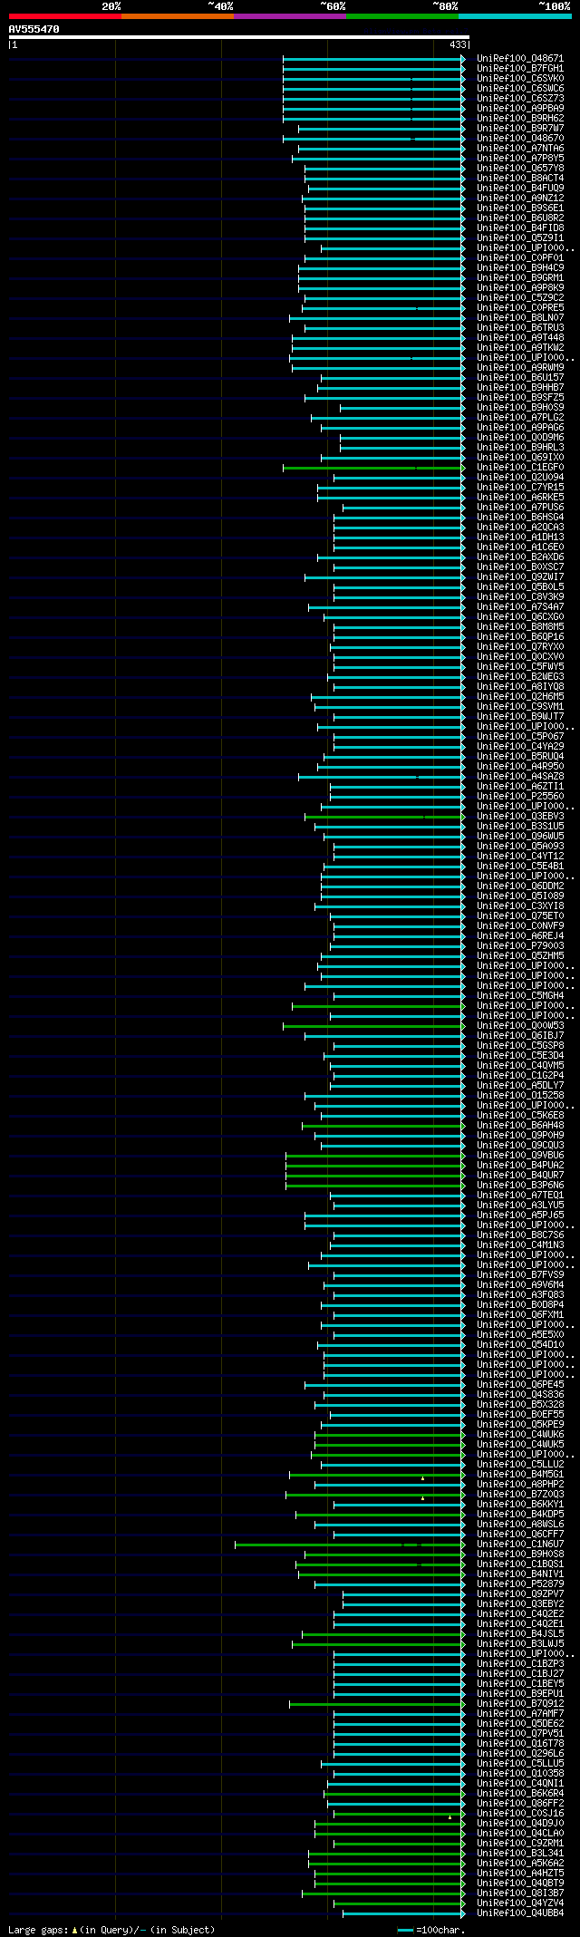Select hit label UniRef100_Q8I3B7
Image resolution: width=580 pixels, height=1937 pixels.
pyautogui.click(x=520, y=1893)
